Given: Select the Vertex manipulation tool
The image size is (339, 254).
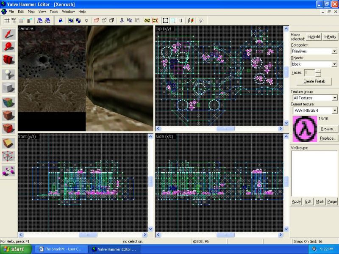Looking at the screenshot, I should click(x=9, y=157).
